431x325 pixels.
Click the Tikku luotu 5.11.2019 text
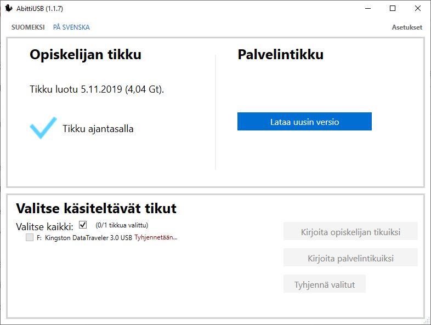pos(97,89)
